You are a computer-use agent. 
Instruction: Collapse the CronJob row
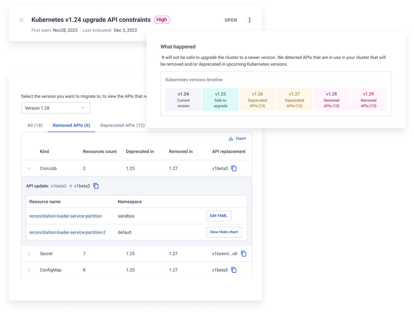[29, 168]
